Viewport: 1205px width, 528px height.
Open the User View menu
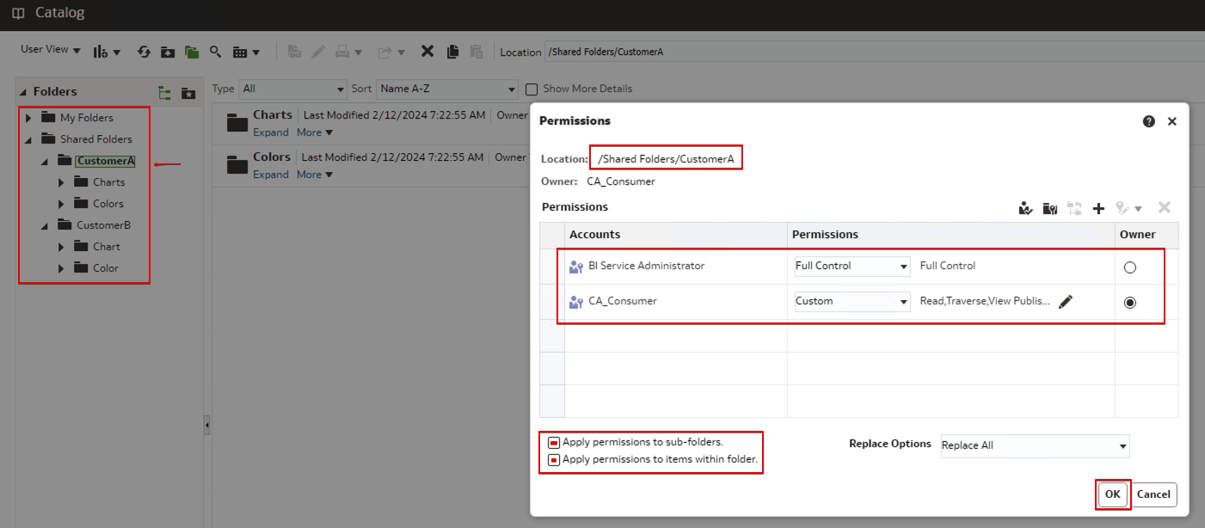pyautogui.click(x=51, y=50)
